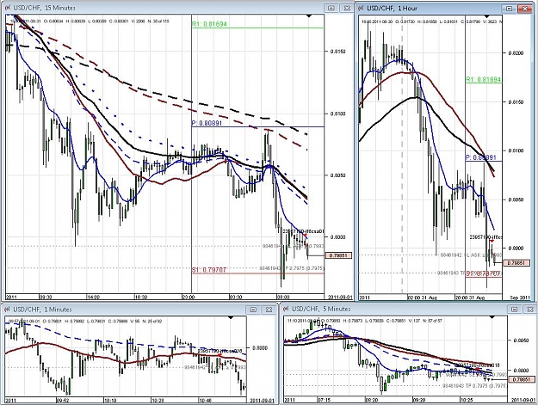The height and width of the screenshot is (405, 538).
Task: Click the USD/CHF, 1 Hour window title text
Action: 393,8
